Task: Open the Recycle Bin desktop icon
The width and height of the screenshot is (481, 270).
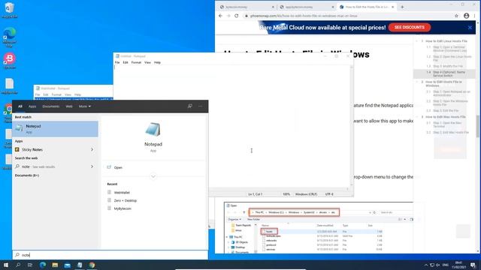Action: point(9,10)
